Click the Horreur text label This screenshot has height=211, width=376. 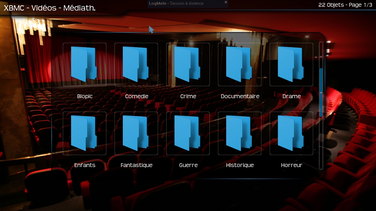click(291, 165)
